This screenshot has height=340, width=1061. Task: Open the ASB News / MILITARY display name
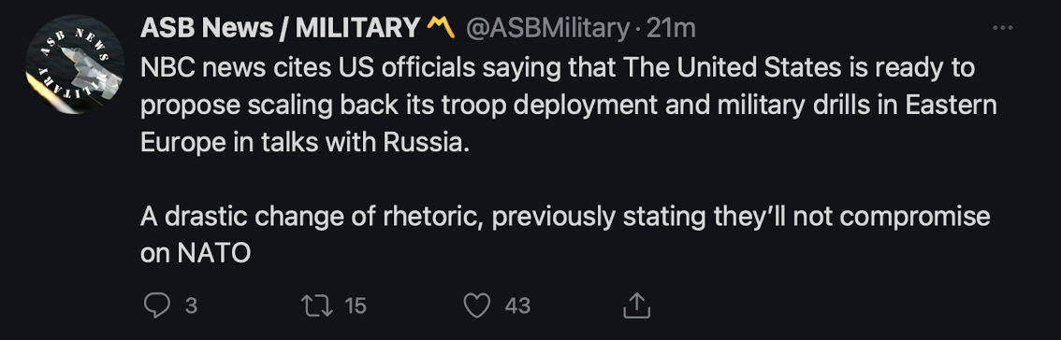tap(281, 28)
